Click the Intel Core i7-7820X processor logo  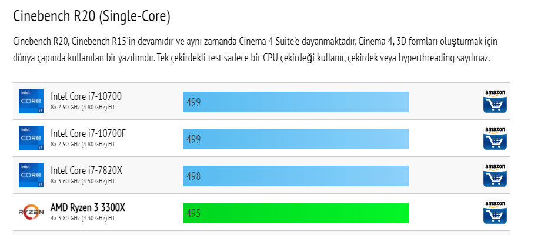[31, 175]
